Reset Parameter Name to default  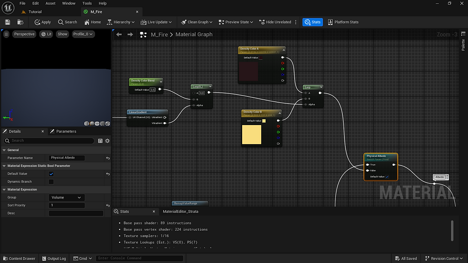(x=108, y=158)
